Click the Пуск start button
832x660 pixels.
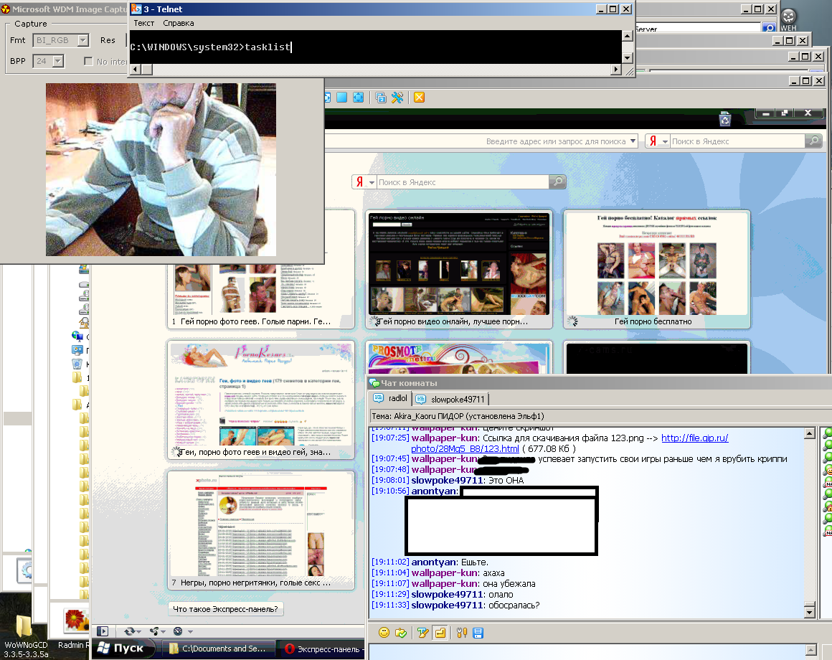[x=123, y=649]
